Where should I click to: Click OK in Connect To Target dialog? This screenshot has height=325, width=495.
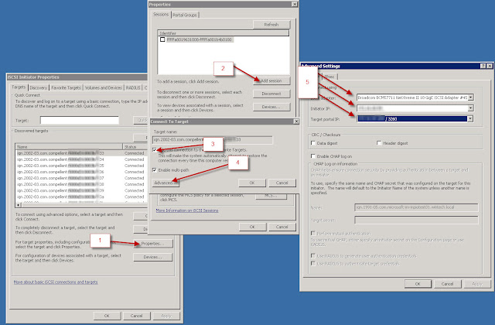(252, 183)
